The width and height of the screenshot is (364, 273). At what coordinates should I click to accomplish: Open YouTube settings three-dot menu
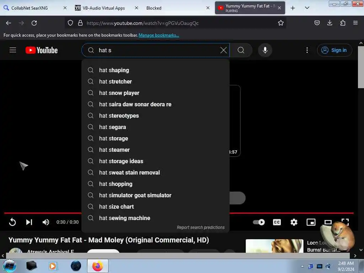(307, 50)
